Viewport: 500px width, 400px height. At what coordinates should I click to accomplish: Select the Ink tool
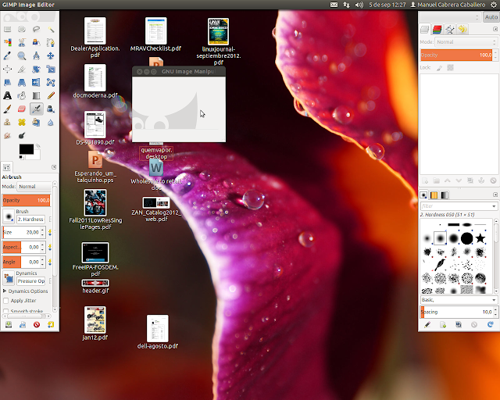point(51,109)
